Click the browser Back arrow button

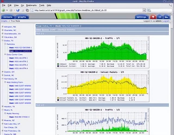pyautogui.click(x=4, y=10)
